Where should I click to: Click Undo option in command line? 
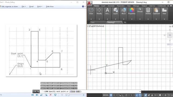pyautogui.click(x=78, y=91)
